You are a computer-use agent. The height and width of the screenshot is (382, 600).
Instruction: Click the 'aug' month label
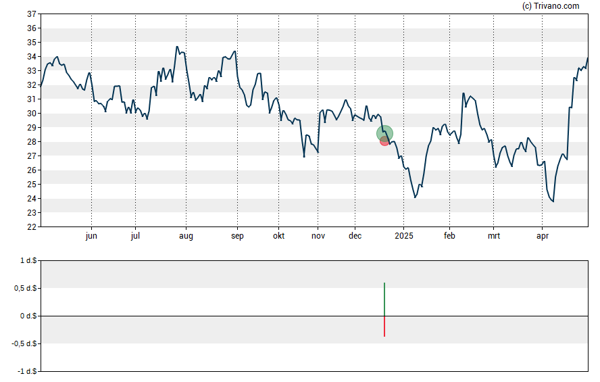click(x=186, y=236)
